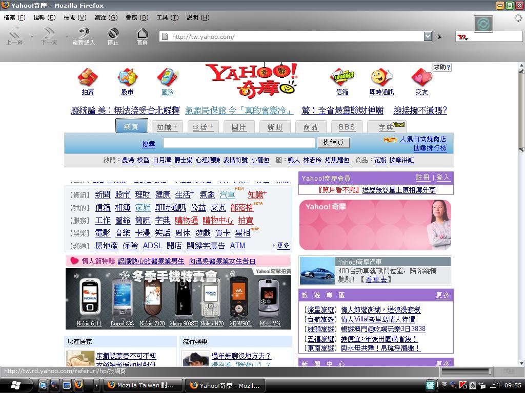Viewport: 525px width, 393px height.
Task: Open the 說明 (H) menu
Action: coord(198,17)
